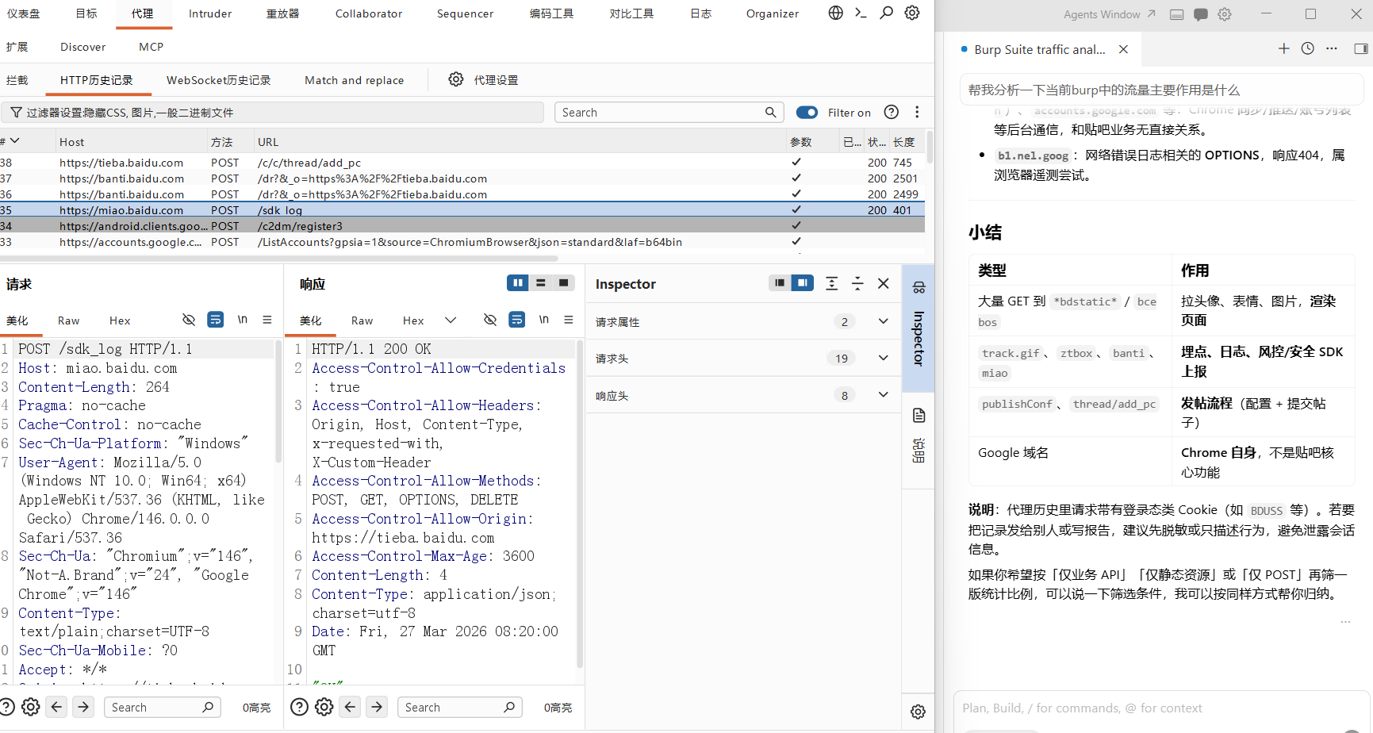Image resolution: width=1373 pixels, height=733 pixels.
Task: Toggle the Filter on switch
Action: [807, 112]
